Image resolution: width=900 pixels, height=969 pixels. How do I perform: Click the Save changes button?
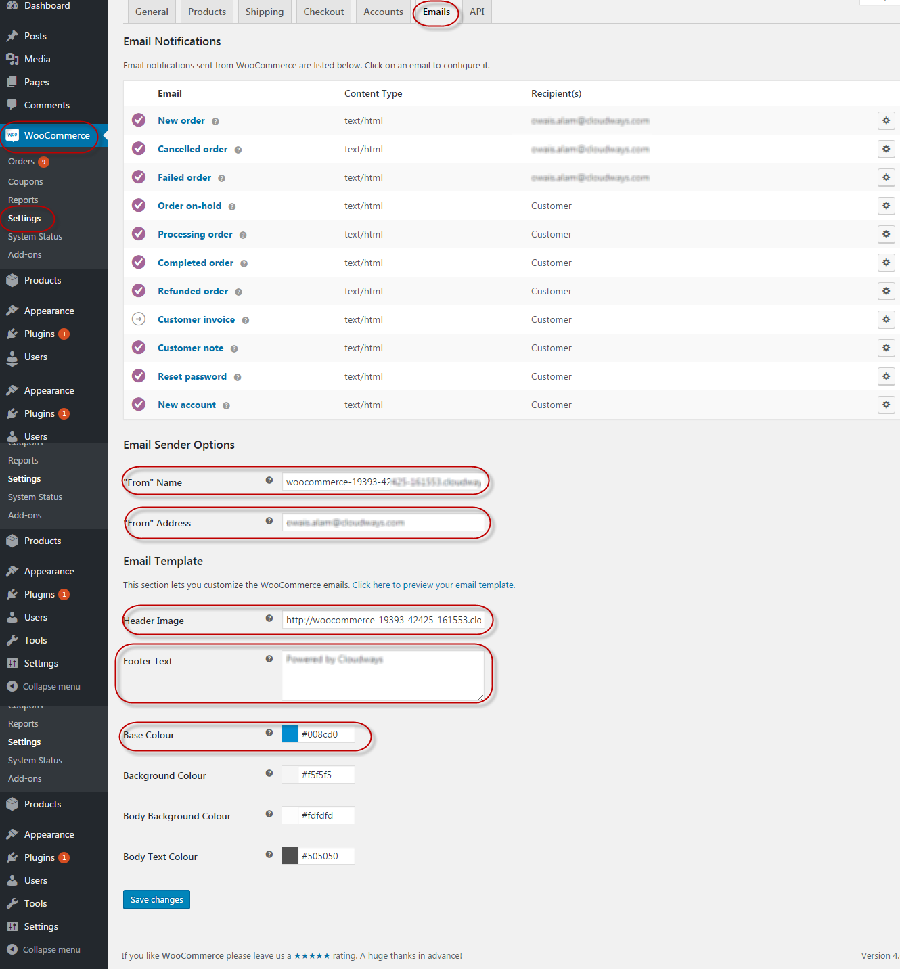tap(156, 899)
